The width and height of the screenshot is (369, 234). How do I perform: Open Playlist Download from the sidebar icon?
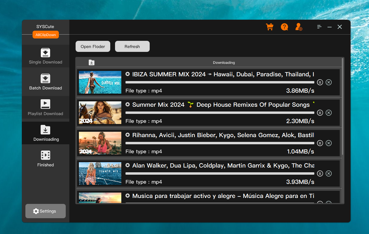(x=45, y=104)
